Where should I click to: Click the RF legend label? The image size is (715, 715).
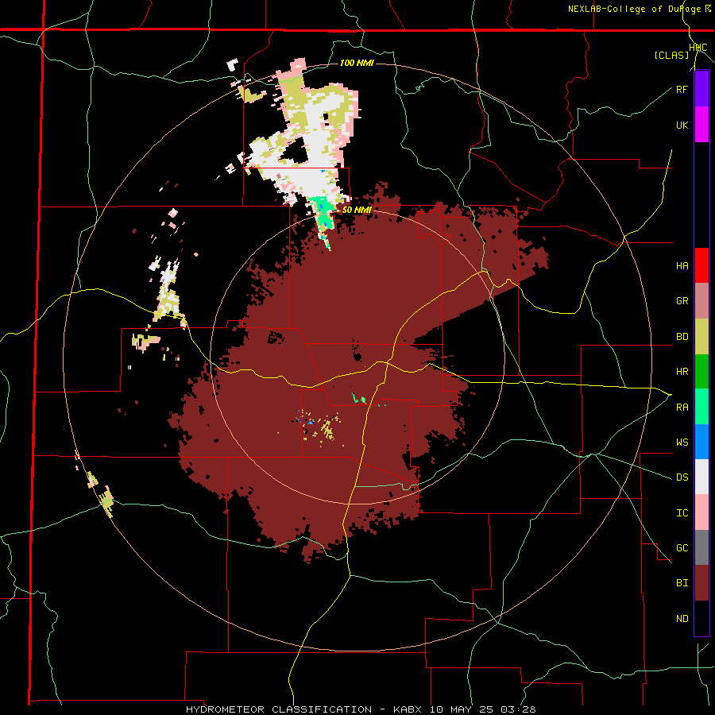coord(682,89)
